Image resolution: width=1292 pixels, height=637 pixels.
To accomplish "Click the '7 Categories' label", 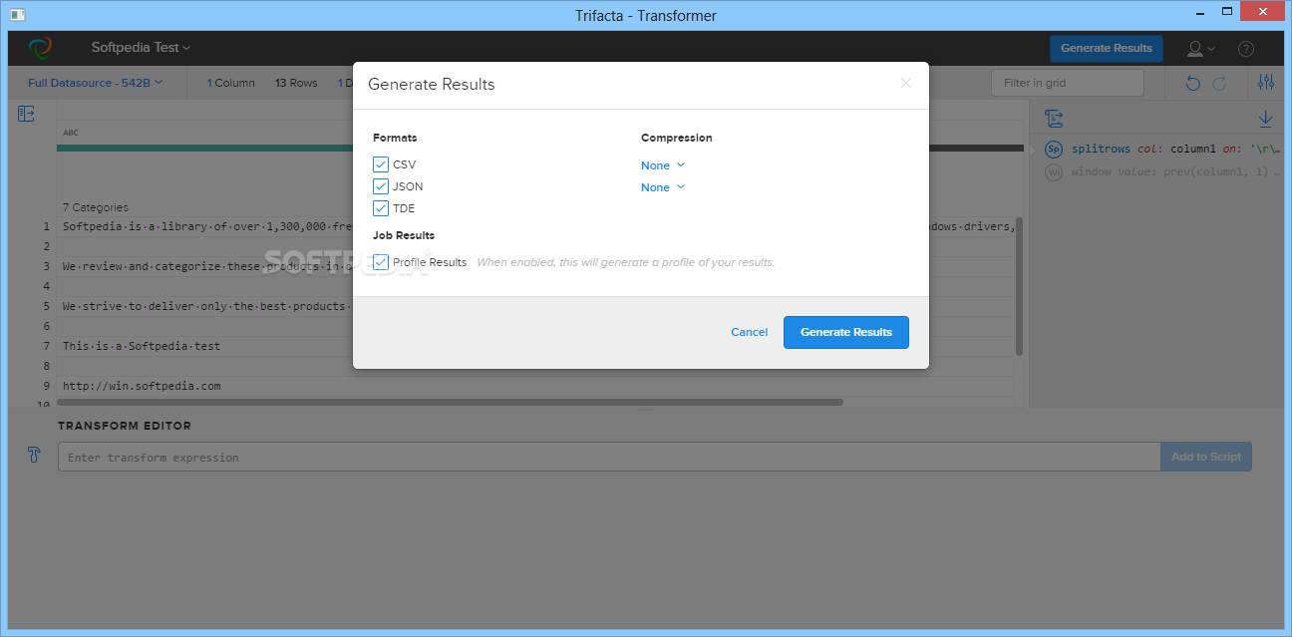I will (x=96, y=207).
